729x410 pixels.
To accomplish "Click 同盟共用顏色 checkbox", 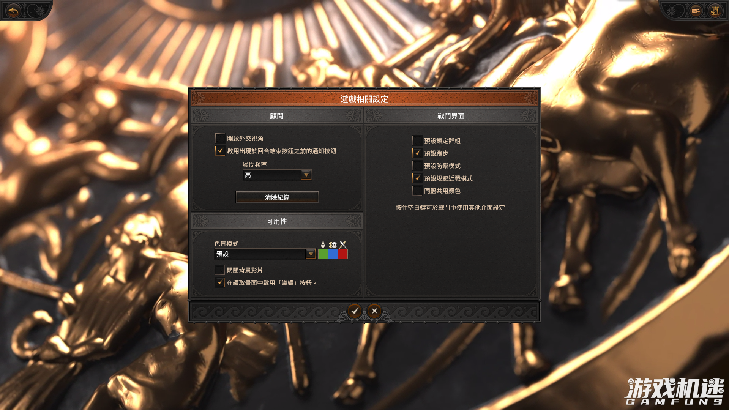I will pos(417,191).
